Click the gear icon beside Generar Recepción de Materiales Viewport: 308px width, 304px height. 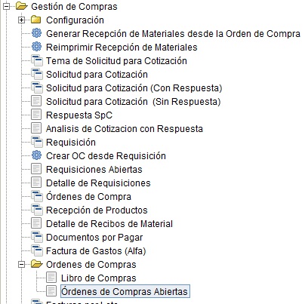[36, 33]
